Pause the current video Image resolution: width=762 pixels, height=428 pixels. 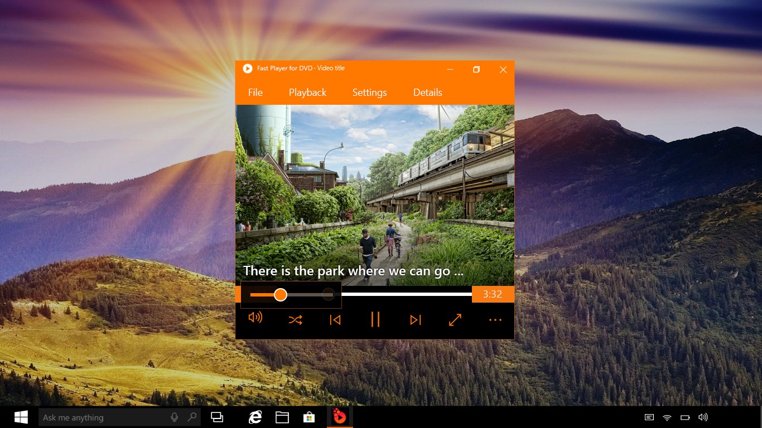tap(375, 319)
